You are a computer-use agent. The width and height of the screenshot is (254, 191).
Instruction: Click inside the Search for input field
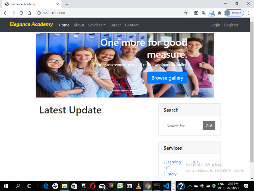183,126
